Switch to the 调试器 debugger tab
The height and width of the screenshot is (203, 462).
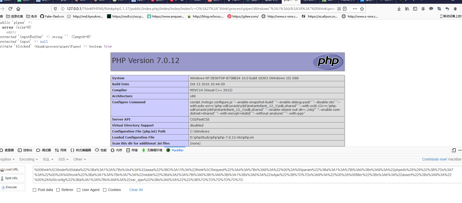point(44,150)
